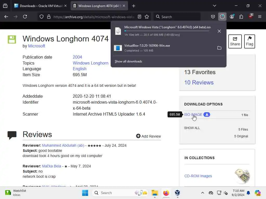The image size is (266, 199).
Task: Open the 2004 publication date link
Action: (x=77, y=57)
